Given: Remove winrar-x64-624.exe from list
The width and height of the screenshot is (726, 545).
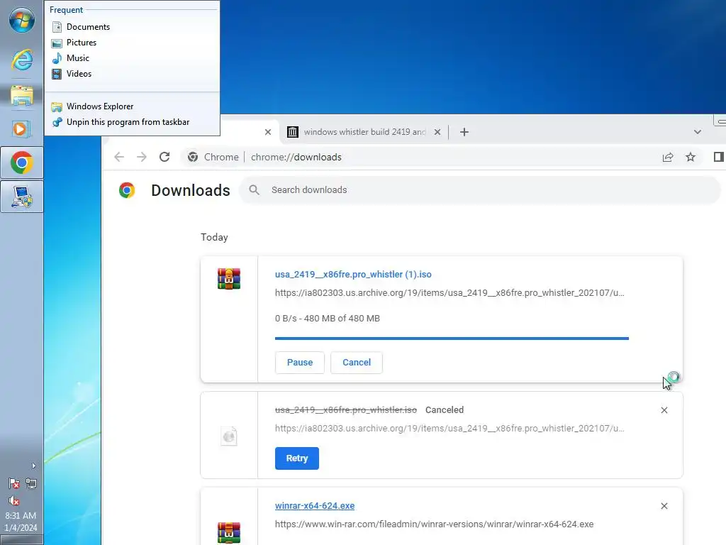Looking at the screenshot, I should tap(664, 506).
